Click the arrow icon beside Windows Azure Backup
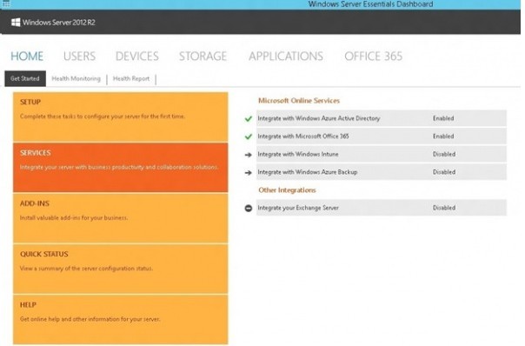The image size is (525, 346). 248,172
